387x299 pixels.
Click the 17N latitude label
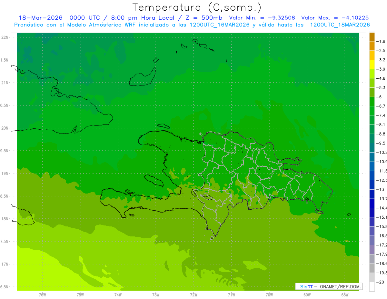5,264
